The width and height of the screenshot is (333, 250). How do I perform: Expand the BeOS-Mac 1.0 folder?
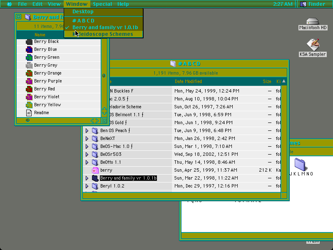(x=87, y=147)
